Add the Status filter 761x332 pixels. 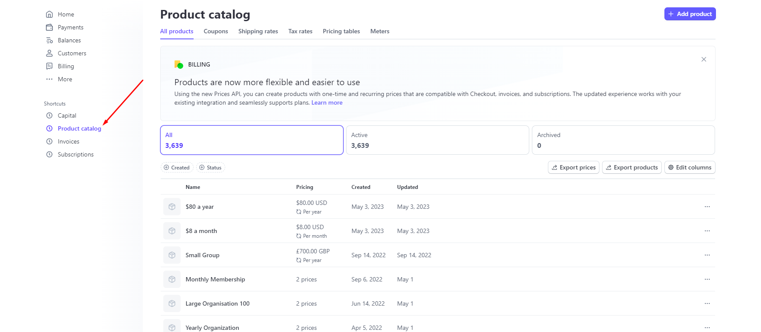tap(210, 168)
